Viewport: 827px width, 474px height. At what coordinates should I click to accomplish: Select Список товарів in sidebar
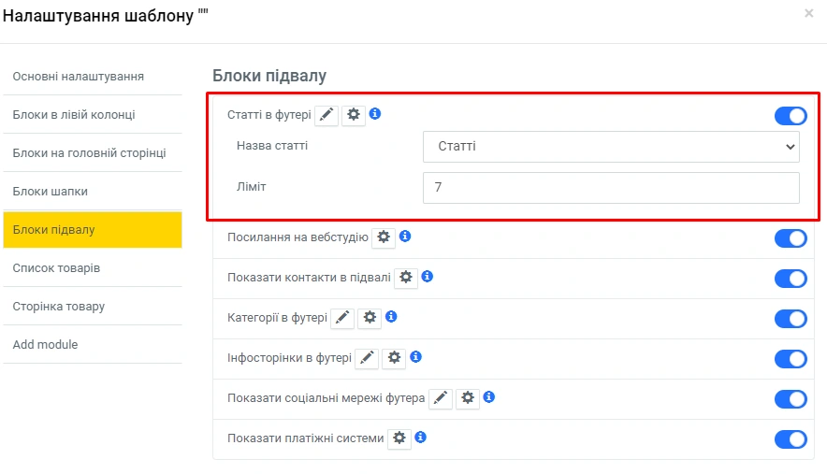point(92,268)
